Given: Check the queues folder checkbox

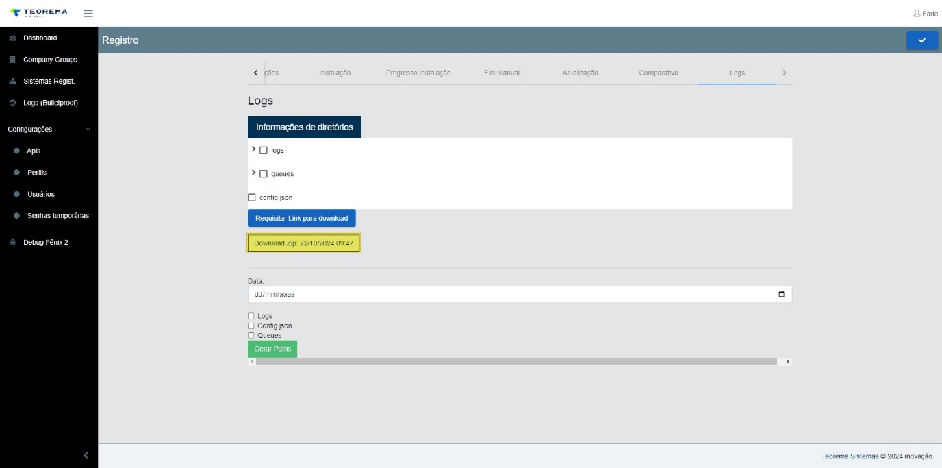Looking at the screenshot, I should click(x=264, y=174).
